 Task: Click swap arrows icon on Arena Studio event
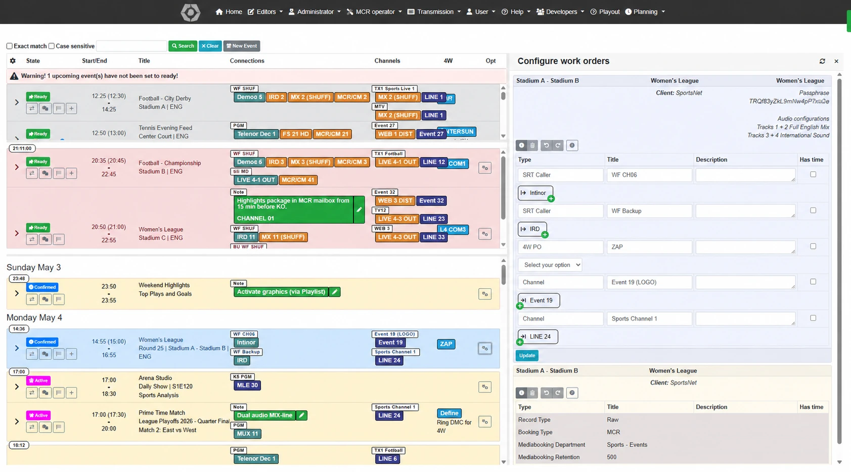[x=32, y=393]
